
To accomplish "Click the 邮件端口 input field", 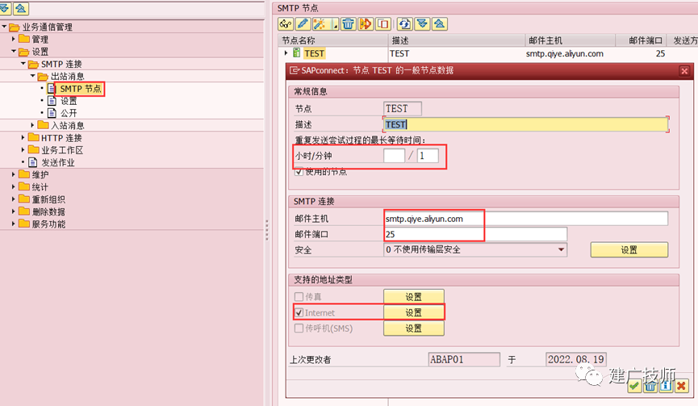I will point(475,234).
